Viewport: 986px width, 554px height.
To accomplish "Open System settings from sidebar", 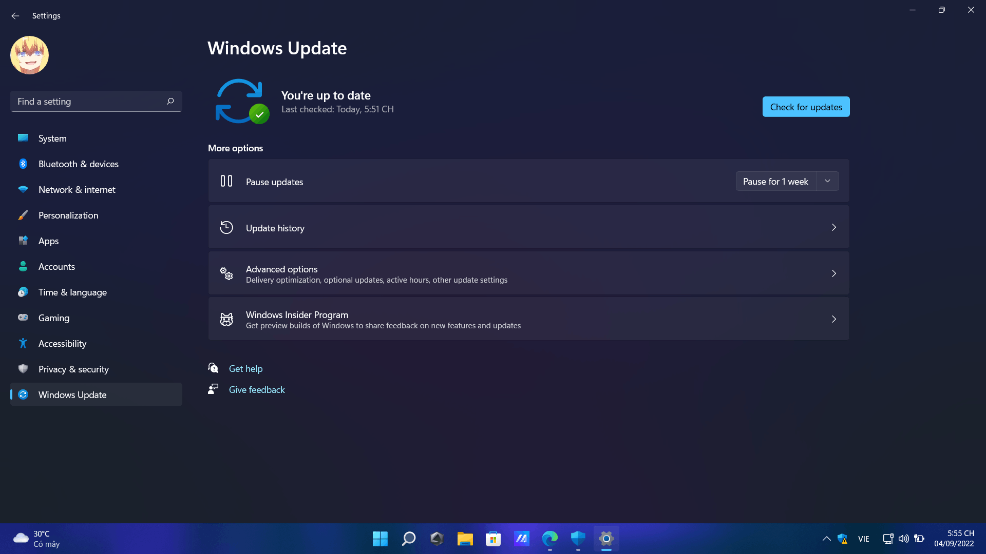I will tap(52, 138).
